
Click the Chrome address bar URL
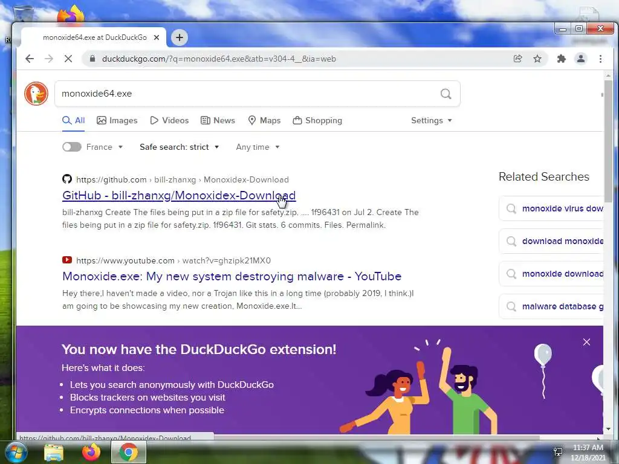[219, 59]
